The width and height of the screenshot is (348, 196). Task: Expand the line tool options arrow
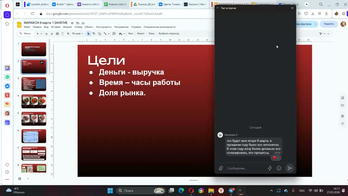click(109, 34)
